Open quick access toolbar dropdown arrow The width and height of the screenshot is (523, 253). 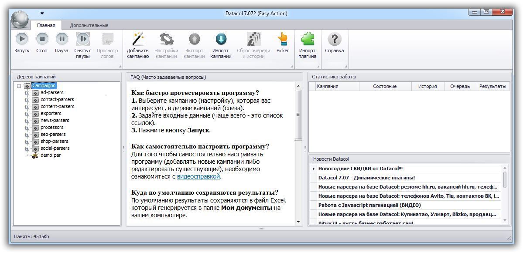(x=42, y=13)
